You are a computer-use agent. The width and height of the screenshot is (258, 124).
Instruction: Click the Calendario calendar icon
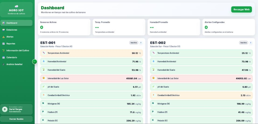(4, 58)
